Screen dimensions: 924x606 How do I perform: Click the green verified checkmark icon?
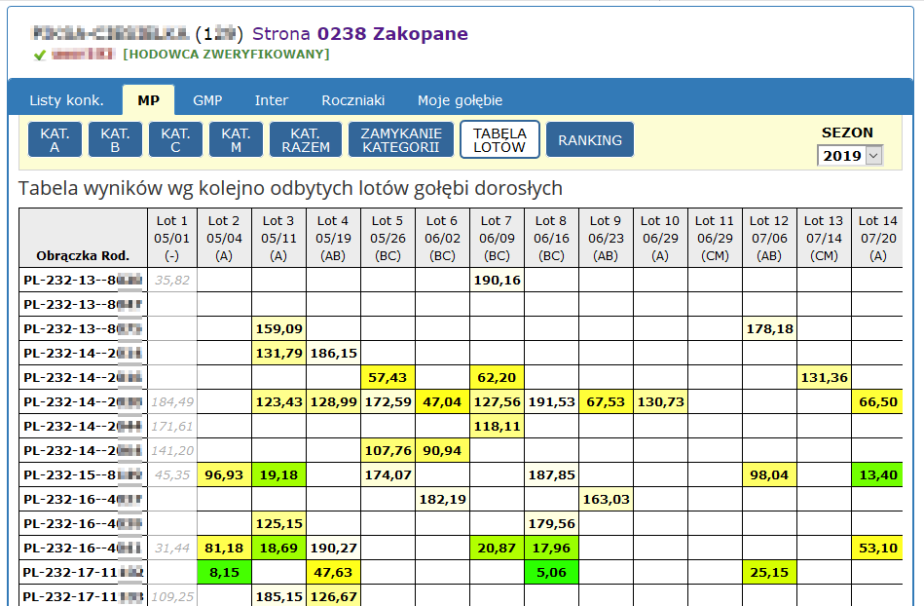[40, 56]
